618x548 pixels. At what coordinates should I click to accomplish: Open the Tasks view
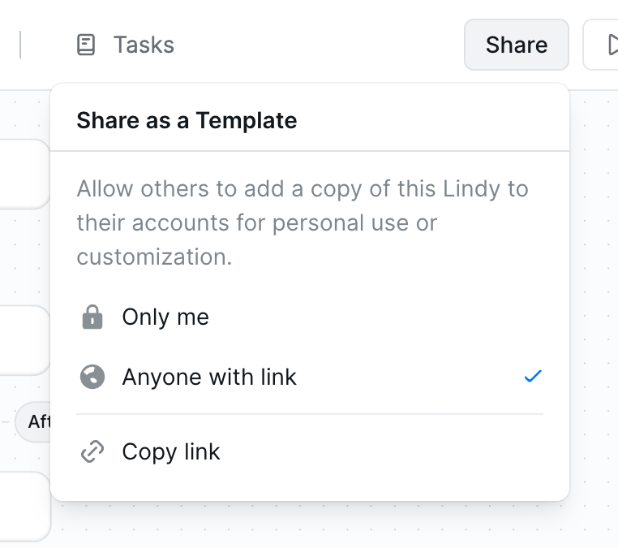[x=125, y=45]
